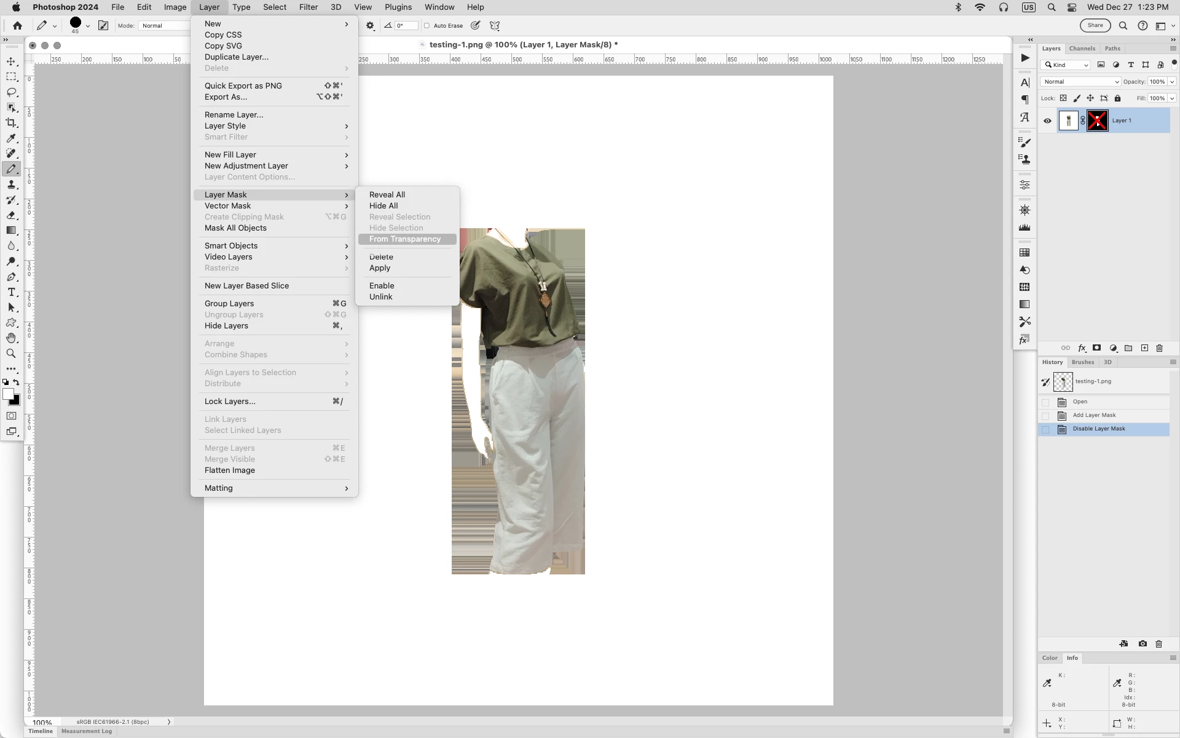Click the add layer mask icon

point(1096,348)
